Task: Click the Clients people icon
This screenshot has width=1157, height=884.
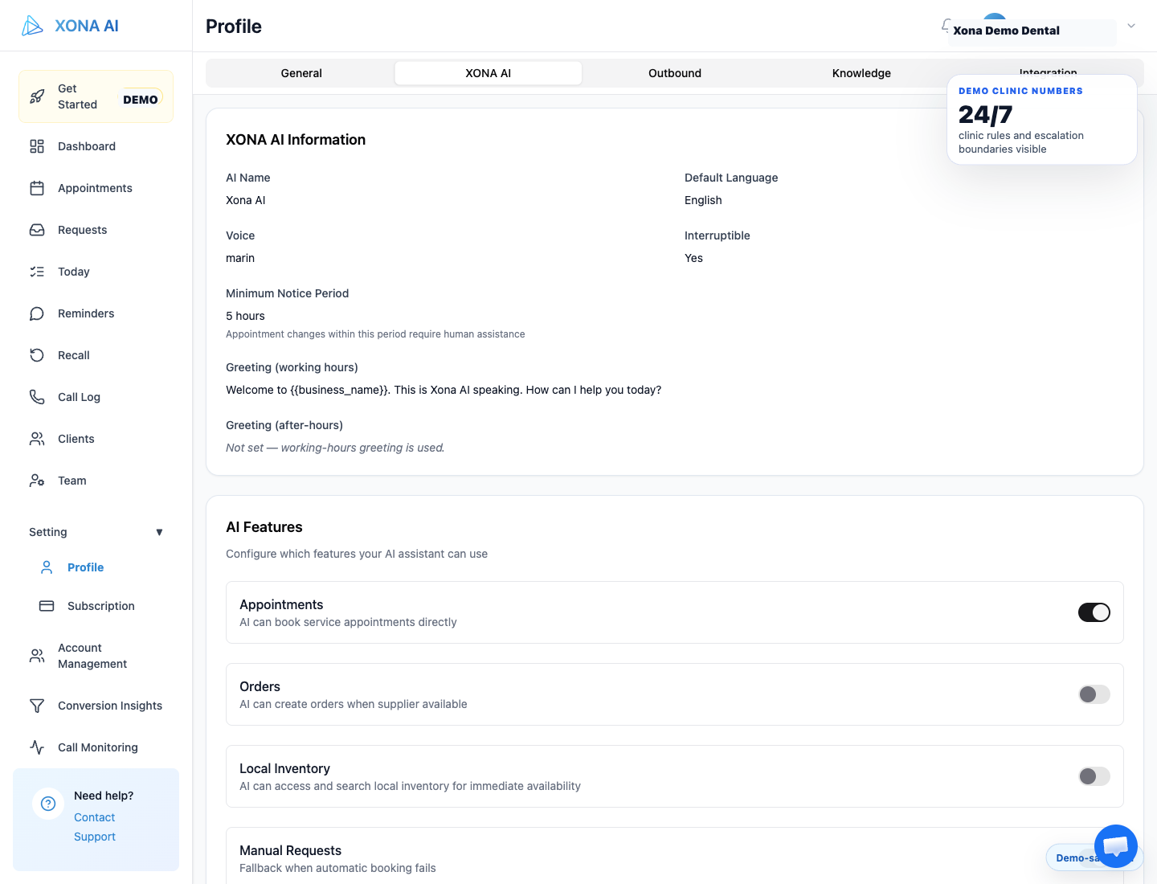Action: click(37, 439)
